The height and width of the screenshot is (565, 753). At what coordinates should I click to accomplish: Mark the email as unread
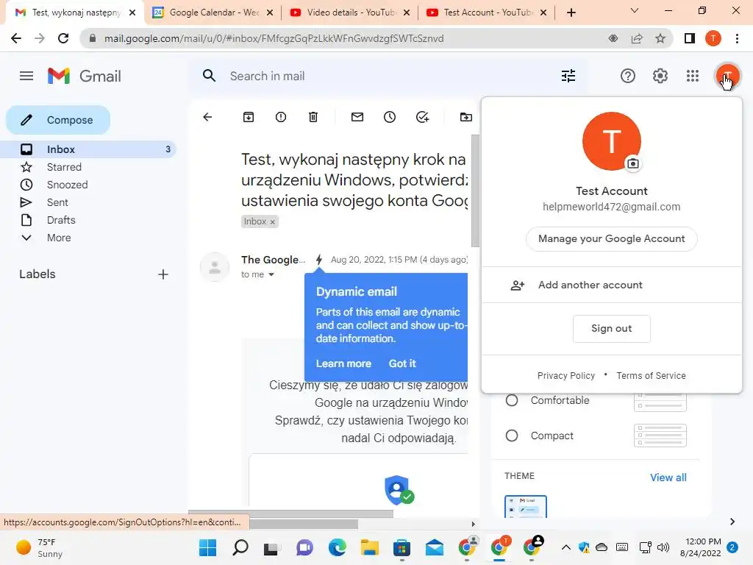[x=357, y=117]
